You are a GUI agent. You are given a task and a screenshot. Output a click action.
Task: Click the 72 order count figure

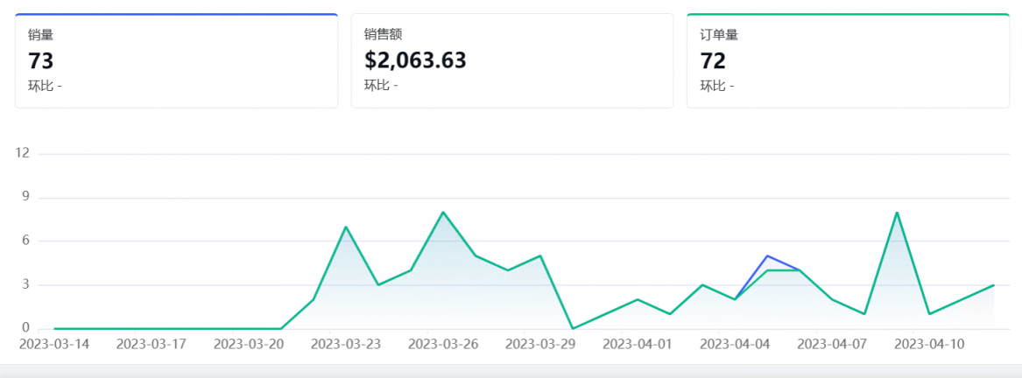[x=713, y=61]
